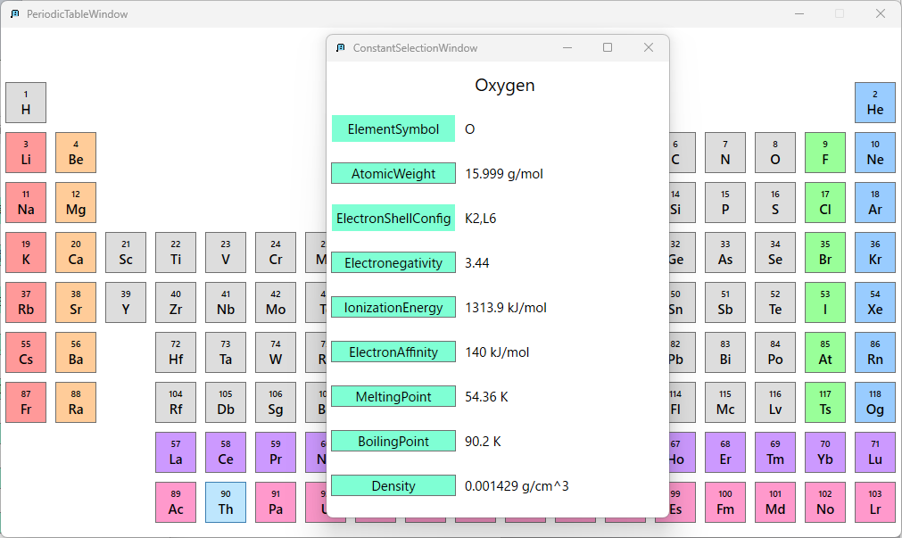This screenshot has height=538, width=902.
Task: Select Vanadium (V) element tile
Action: click(x=226, y=252)
